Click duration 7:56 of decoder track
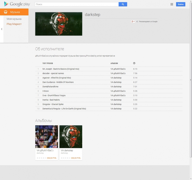 (135, 73)
